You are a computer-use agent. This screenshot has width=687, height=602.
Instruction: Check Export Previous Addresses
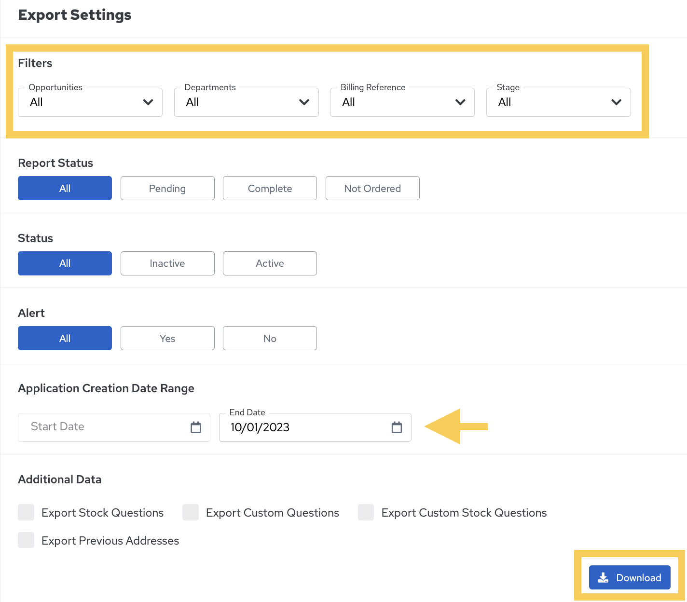coord(26,540)
